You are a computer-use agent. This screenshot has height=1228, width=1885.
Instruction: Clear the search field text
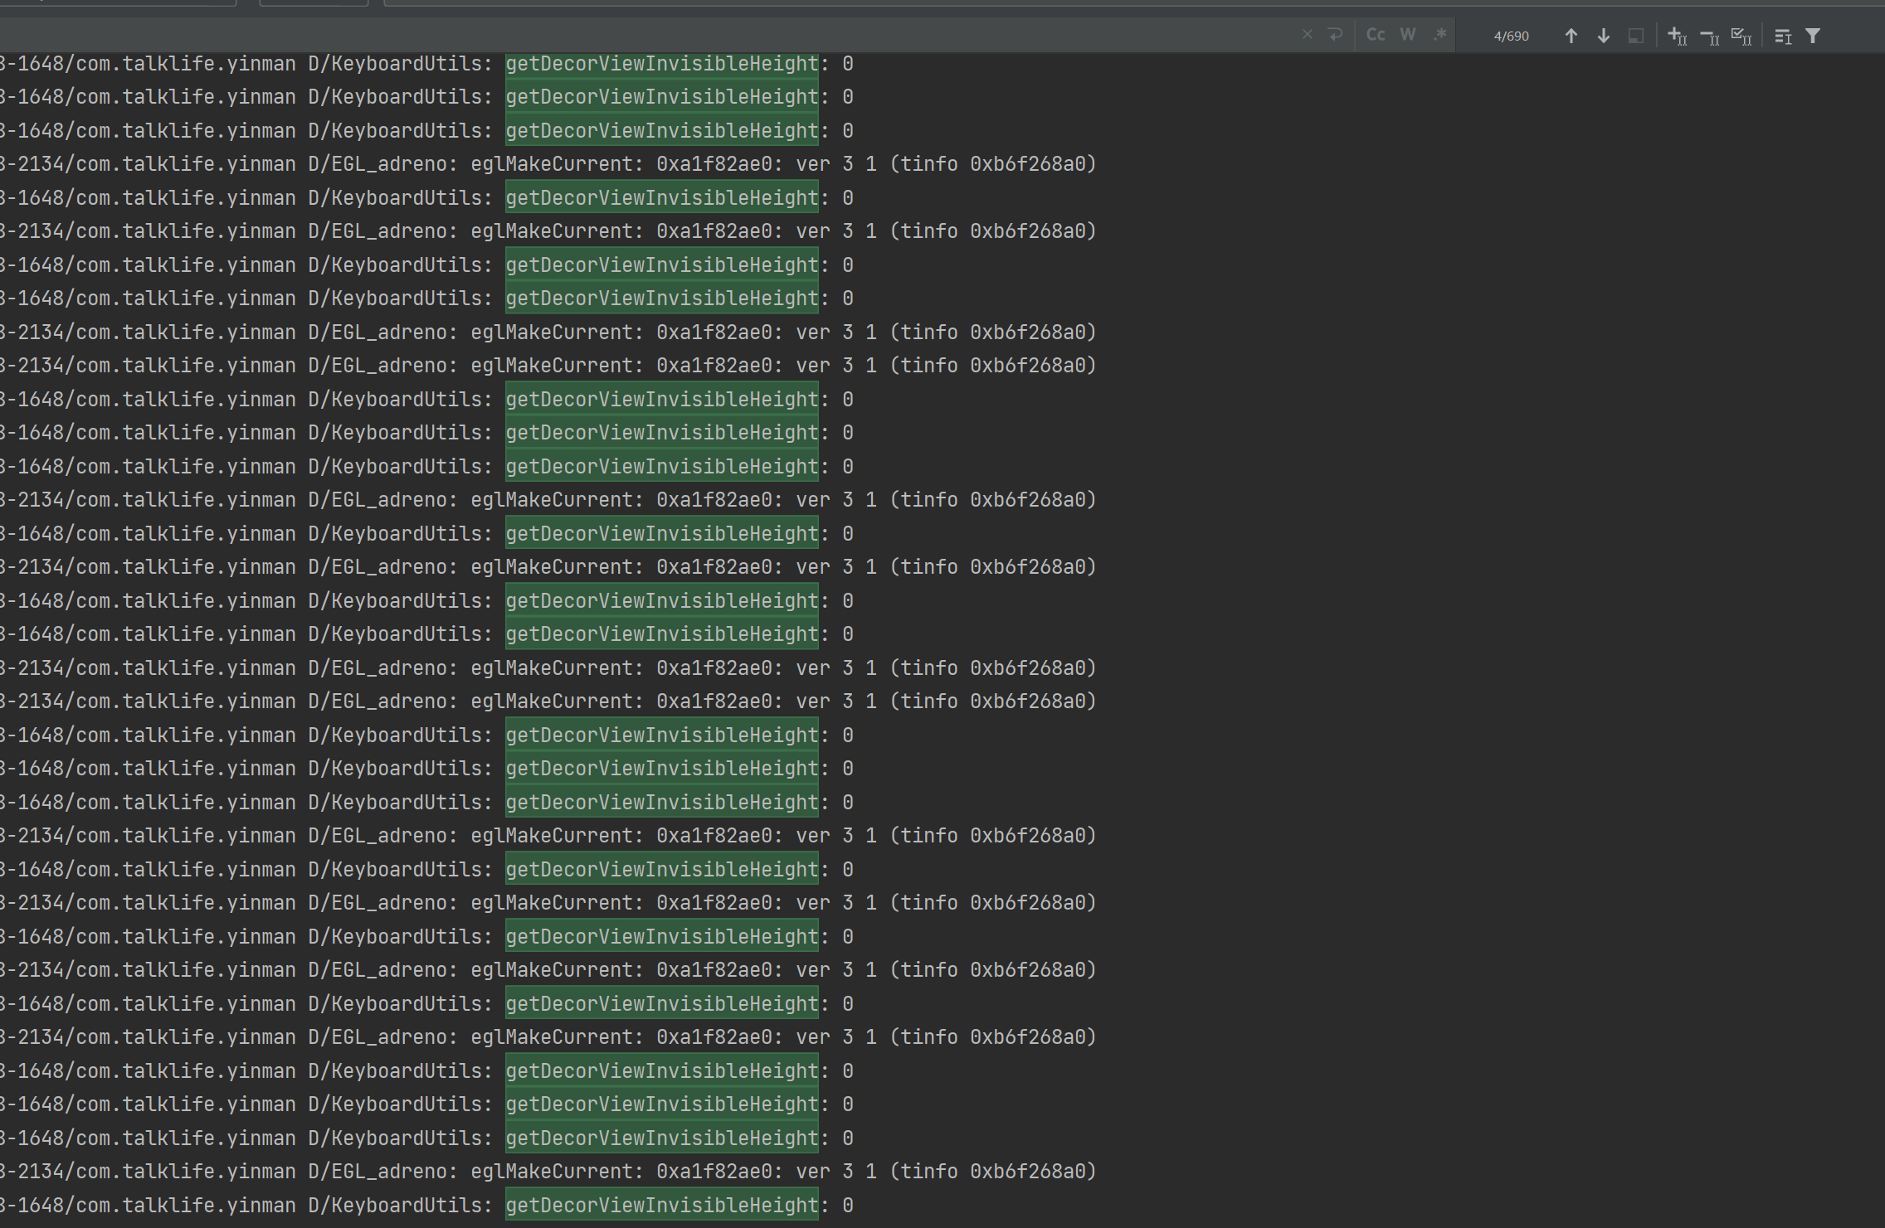pyautogui.click(x=1307, y=35)
